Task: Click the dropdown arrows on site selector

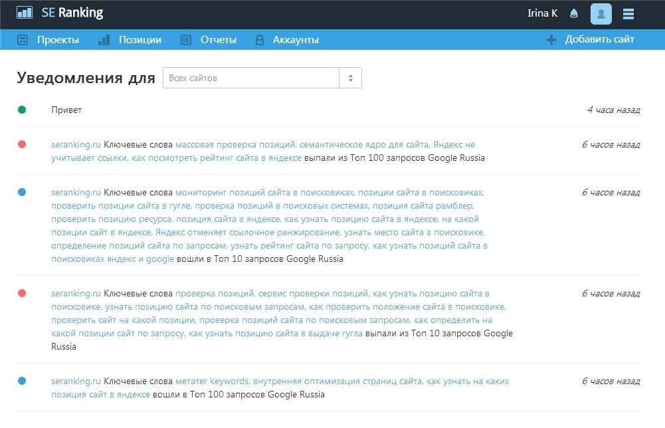Action: pyautogui.click(x=350, y=78)
